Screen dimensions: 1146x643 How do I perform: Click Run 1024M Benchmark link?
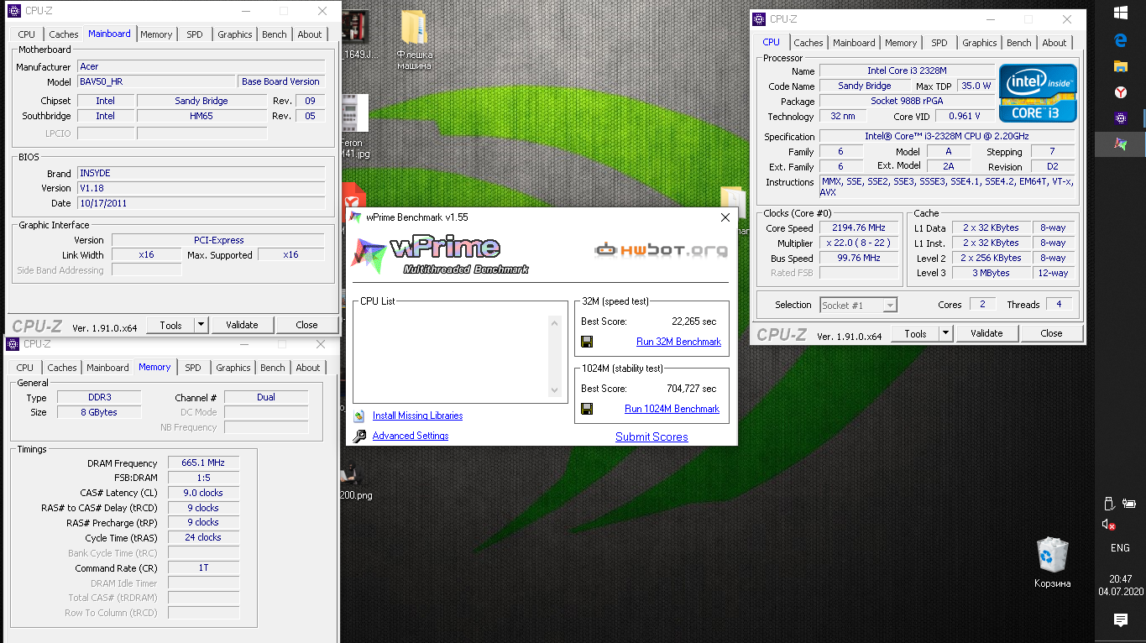[x=672, y=409]
